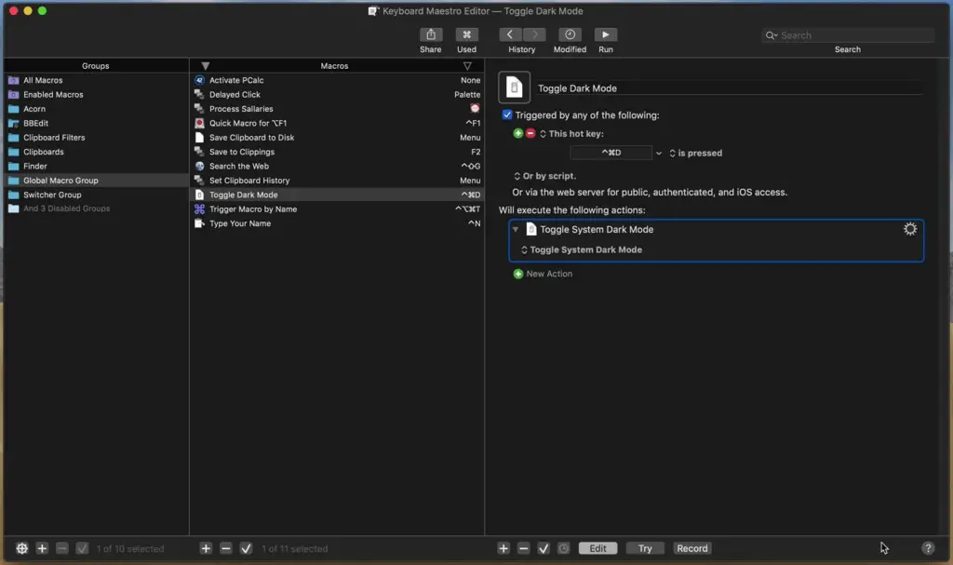Click the Trigger Macro by Name command icon
Image resolution: width=953 pixels, height=565 pixels.
[199, 209]
